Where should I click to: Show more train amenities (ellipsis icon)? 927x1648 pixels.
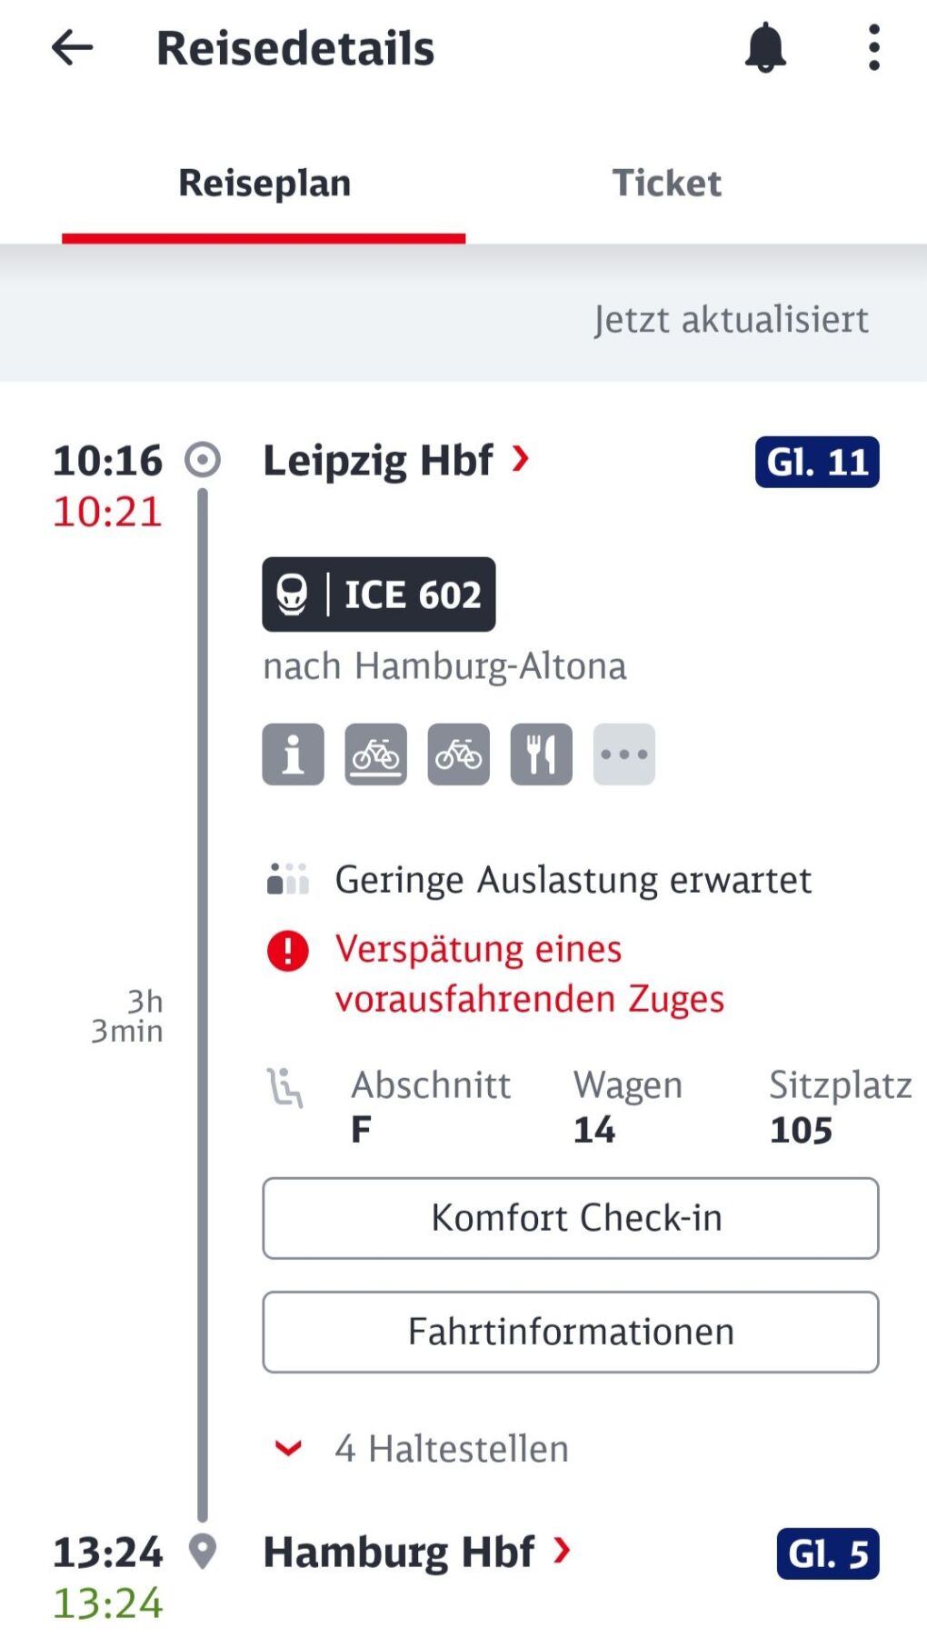coord(623,754)
